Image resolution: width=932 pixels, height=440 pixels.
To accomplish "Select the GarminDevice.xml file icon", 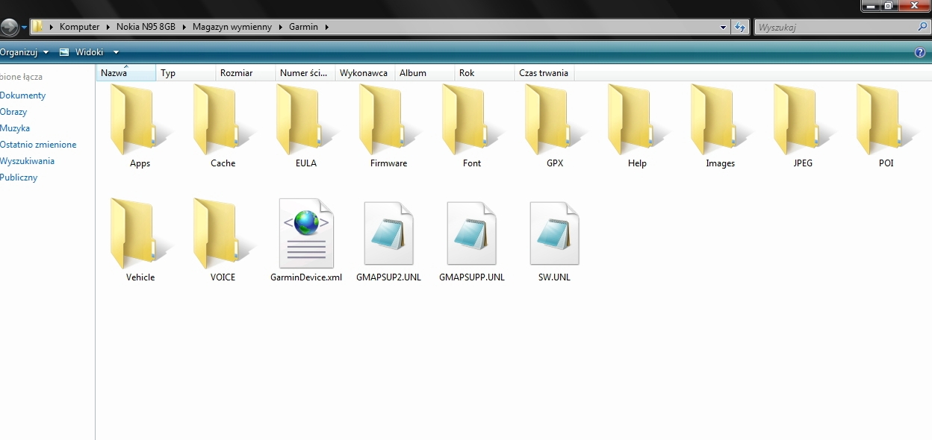I will pyautogui.click(x=306, y=233).
